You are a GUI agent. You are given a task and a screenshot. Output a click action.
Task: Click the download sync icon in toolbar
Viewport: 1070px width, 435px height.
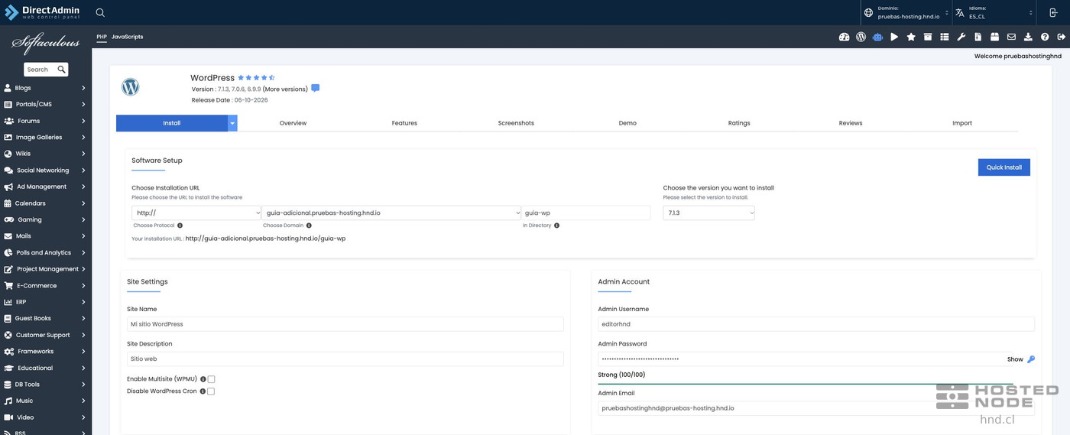click(1028, 37)
